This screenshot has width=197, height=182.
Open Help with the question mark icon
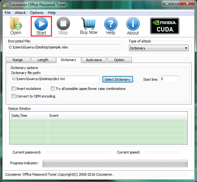[111, 26]
